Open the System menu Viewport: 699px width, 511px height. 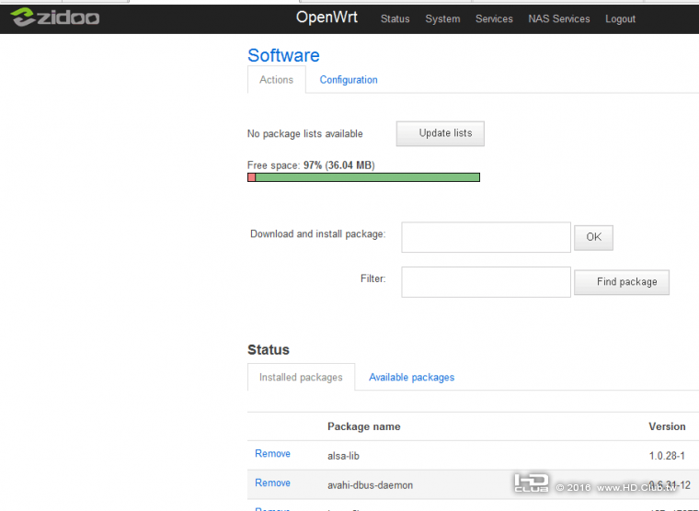442,18
